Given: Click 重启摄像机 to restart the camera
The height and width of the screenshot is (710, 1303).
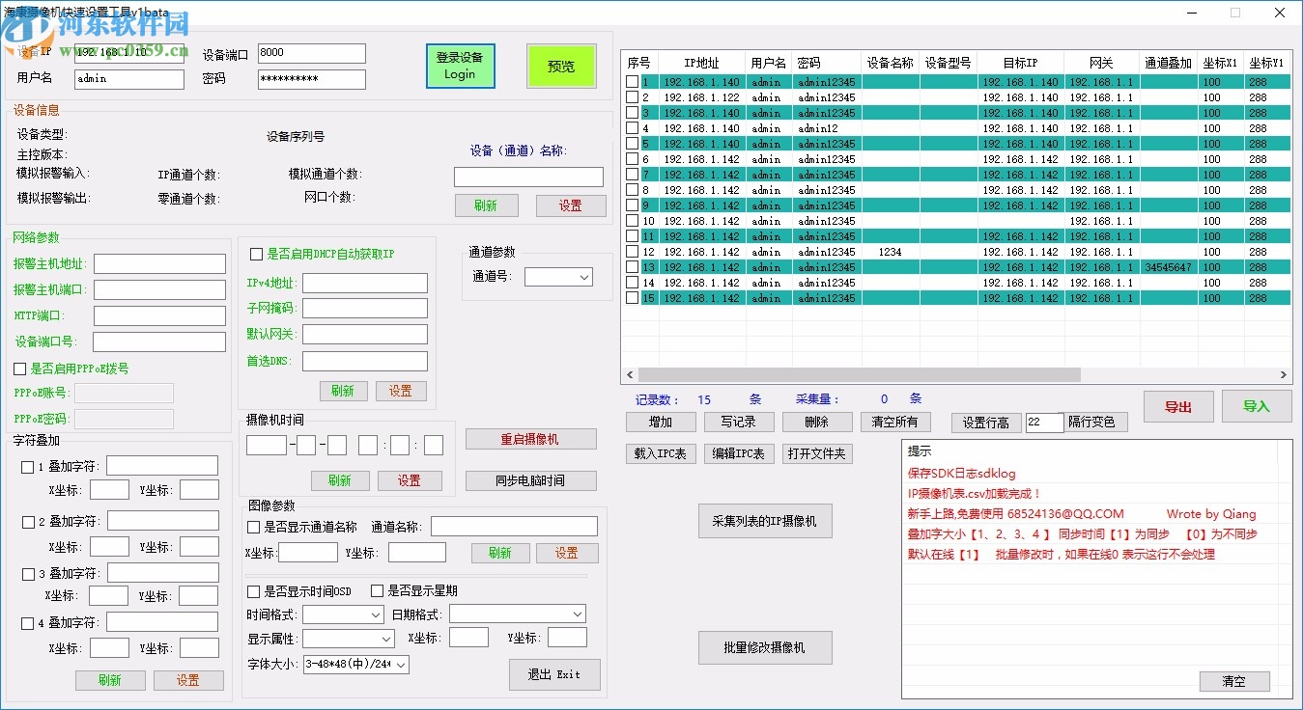Looking at the screenshot, I should [x=532, y=439].
